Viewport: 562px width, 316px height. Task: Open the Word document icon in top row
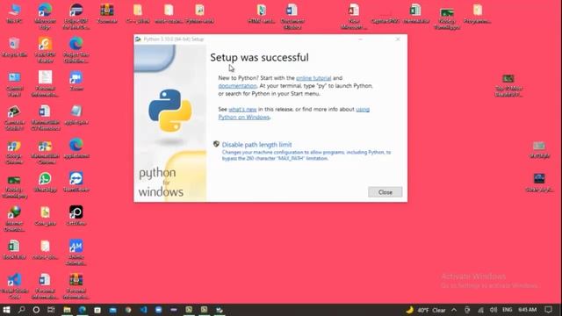pos(292,16)
